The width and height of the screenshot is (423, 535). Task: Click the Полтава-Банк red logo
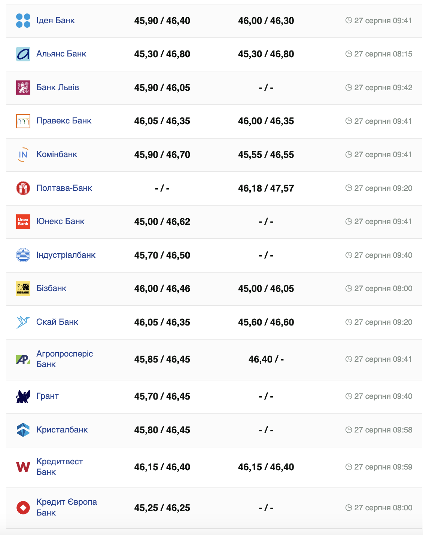point(23,188)
